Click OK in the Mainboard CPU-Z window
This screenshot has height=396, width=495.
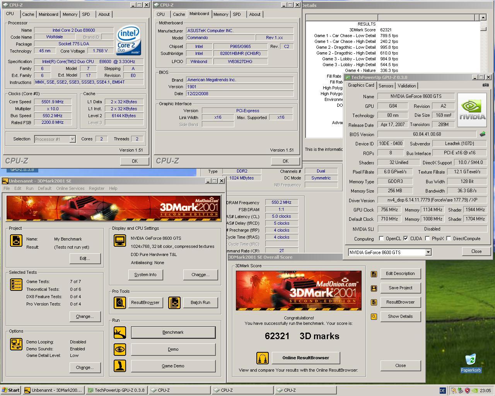tap(285, 161)
